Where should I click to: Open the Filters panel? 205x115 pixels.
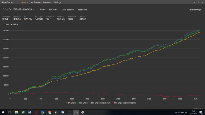click(x=42, y=10)
